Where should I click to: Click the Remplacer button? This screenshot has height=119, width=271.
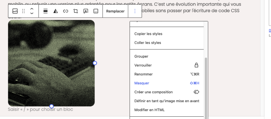[x=115, y=11]
